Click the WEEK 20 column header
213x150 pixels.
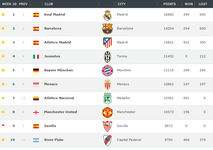[9, 4]
